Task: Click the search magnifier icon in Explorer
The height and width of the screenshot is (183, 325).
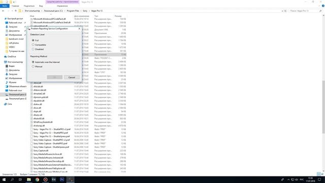Action: [320, 11]
